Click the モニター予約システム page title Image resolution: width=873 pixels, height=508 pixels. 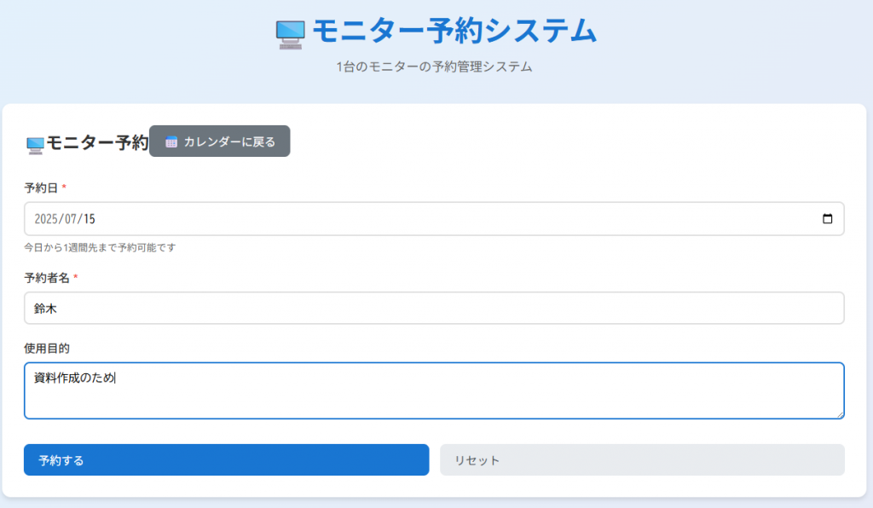point(454,31)
